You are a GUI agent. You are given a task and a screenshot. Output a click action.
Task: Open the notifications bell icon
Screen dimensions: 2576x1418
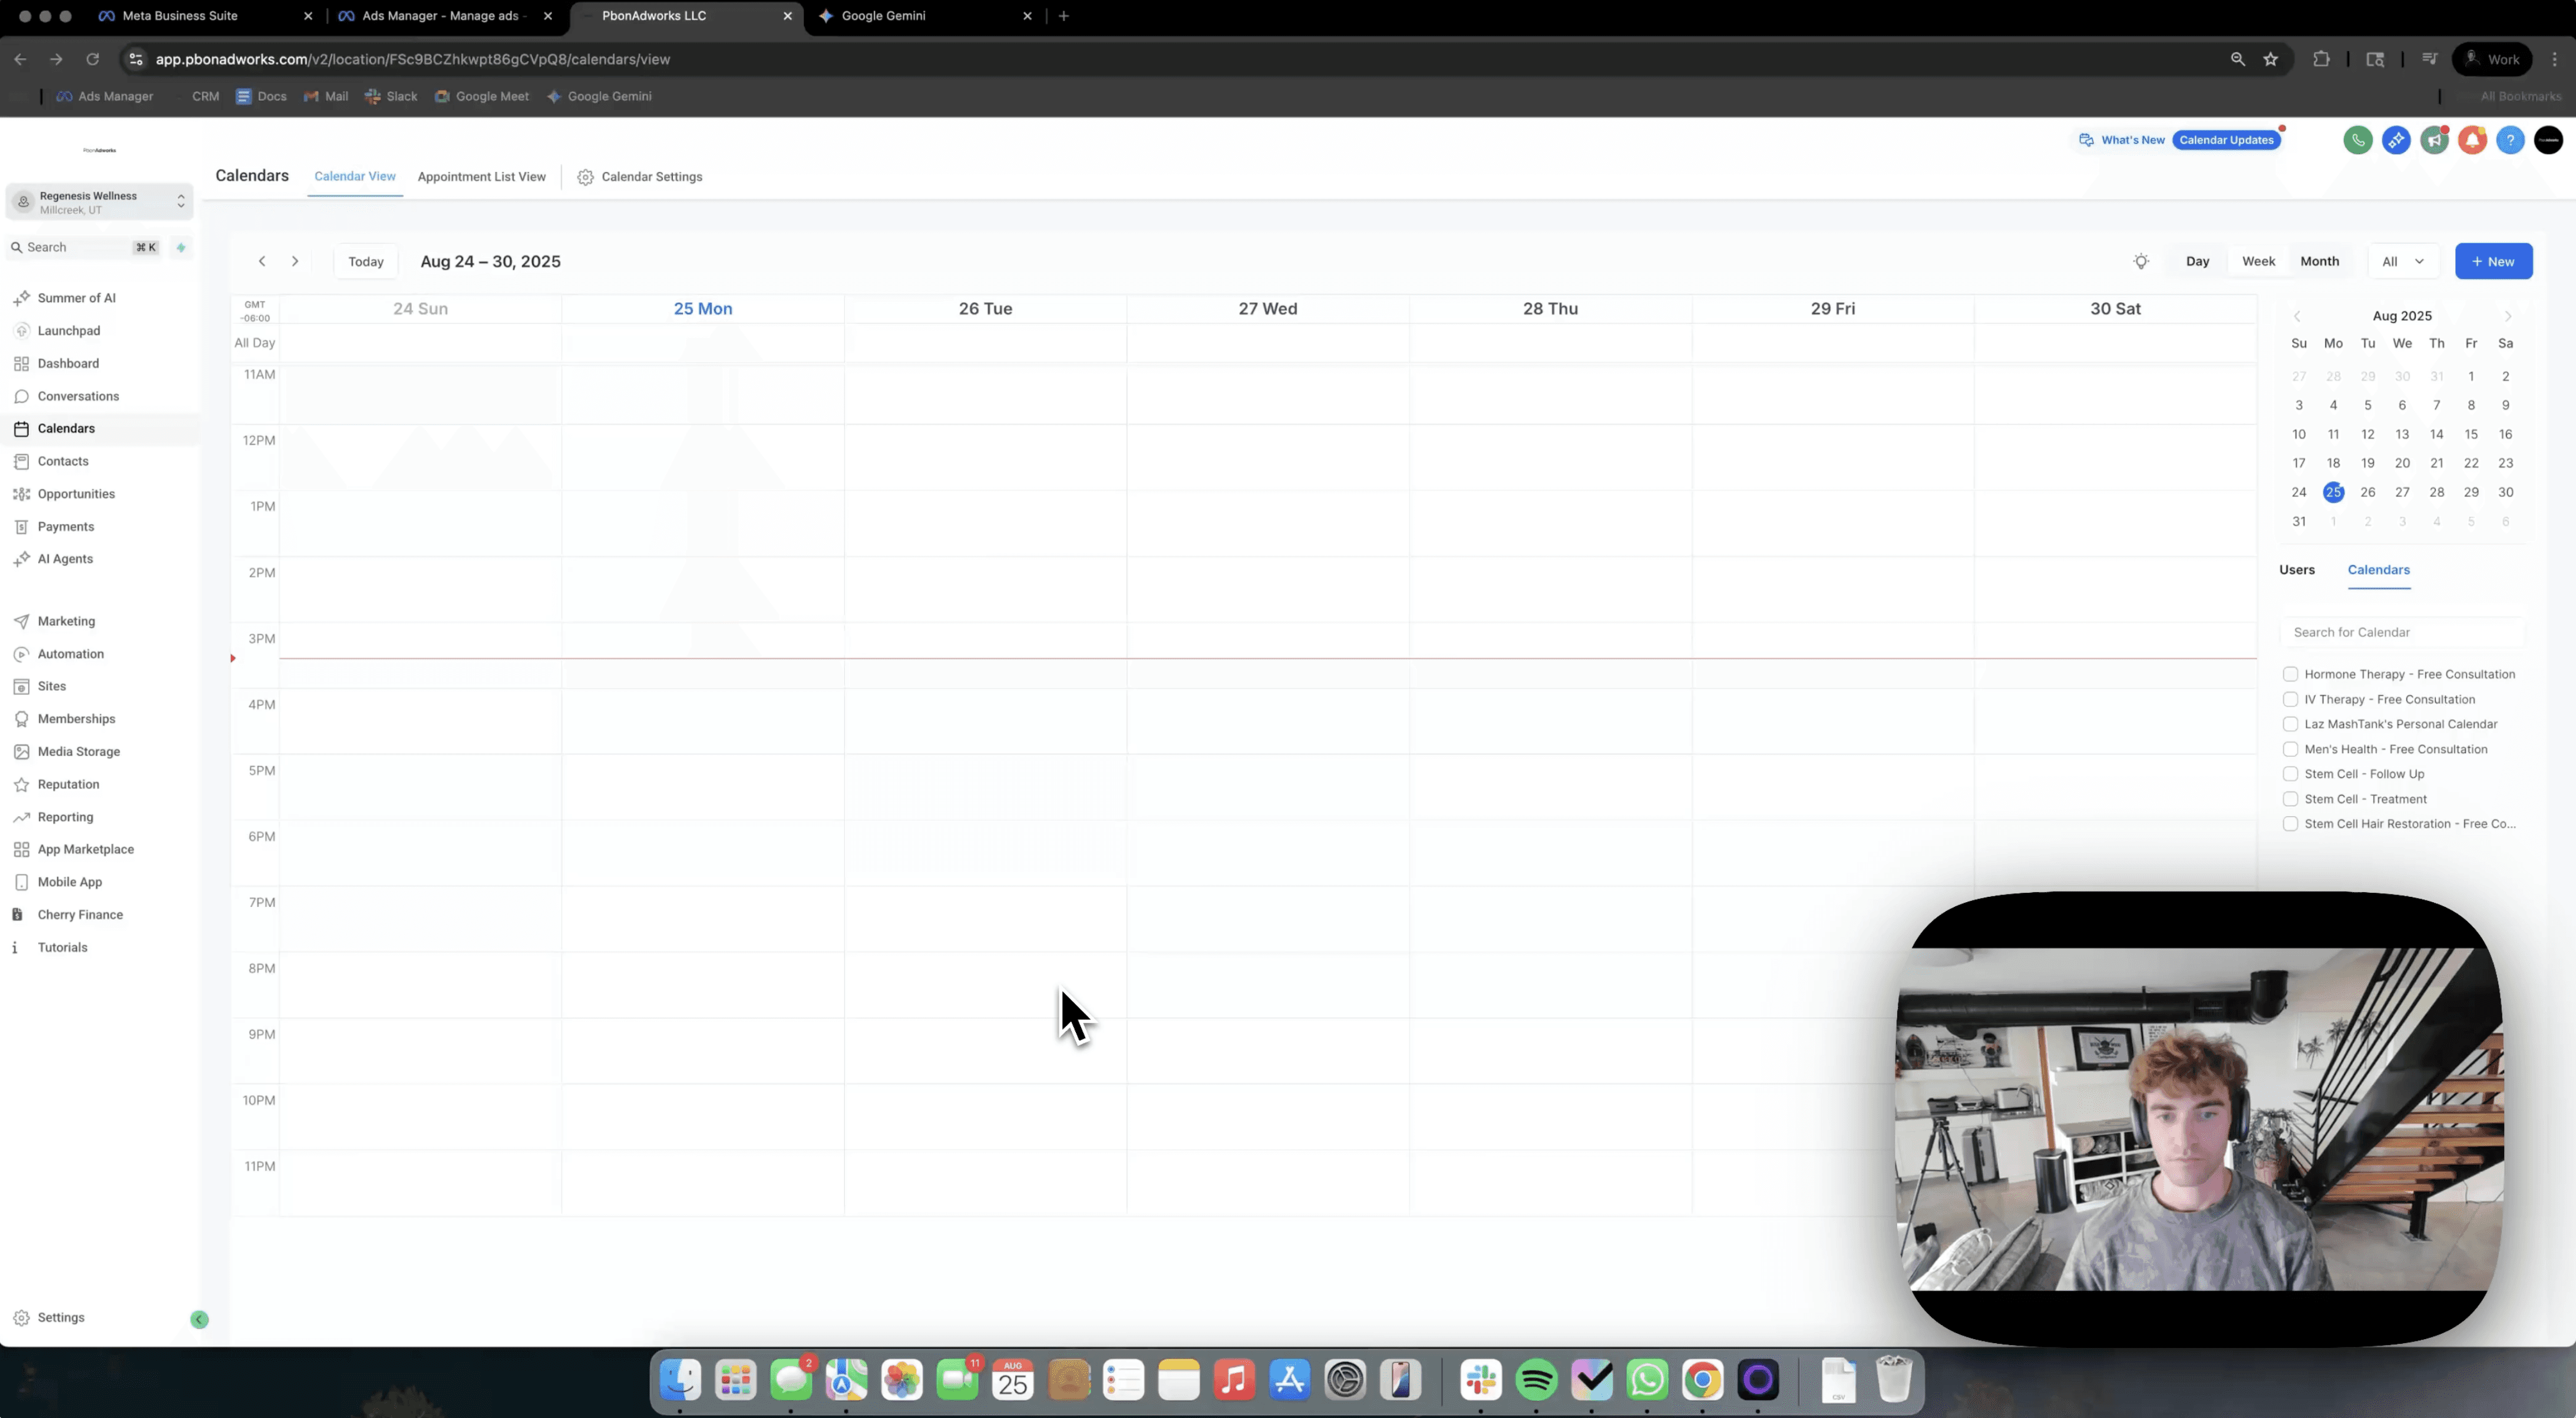tap(2472, 140)
